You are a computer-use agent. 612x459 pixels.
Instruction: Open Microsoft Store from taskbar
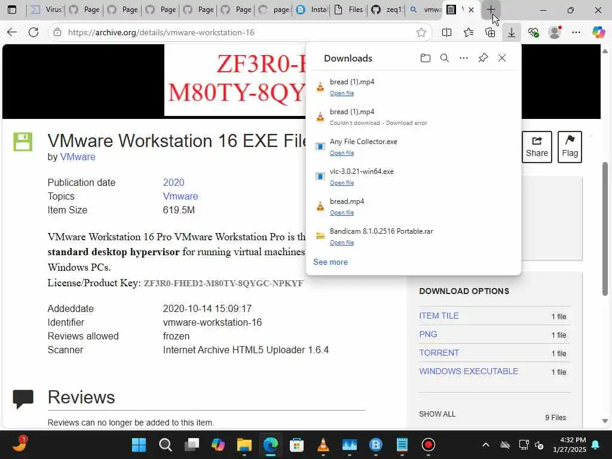coord(296,445)
